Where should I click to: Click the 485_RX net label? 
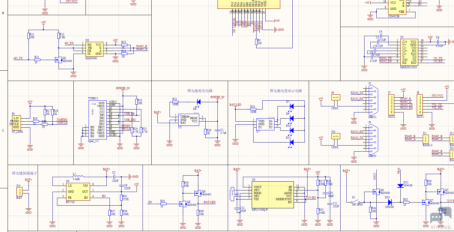[69, 43]
